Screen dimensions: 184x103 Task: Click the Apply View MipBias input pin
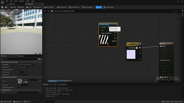pyautogui.click(x=100, y=33)
